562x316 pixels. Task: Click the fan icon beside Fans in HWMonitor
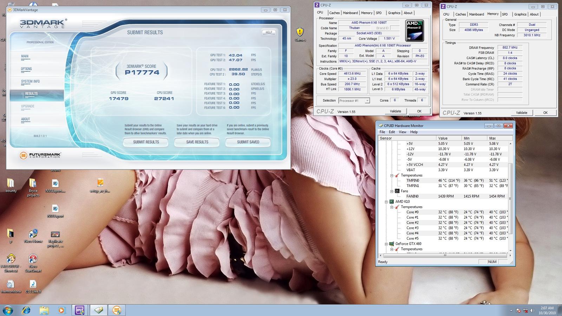pyautogui.click(x=397, y=191)
